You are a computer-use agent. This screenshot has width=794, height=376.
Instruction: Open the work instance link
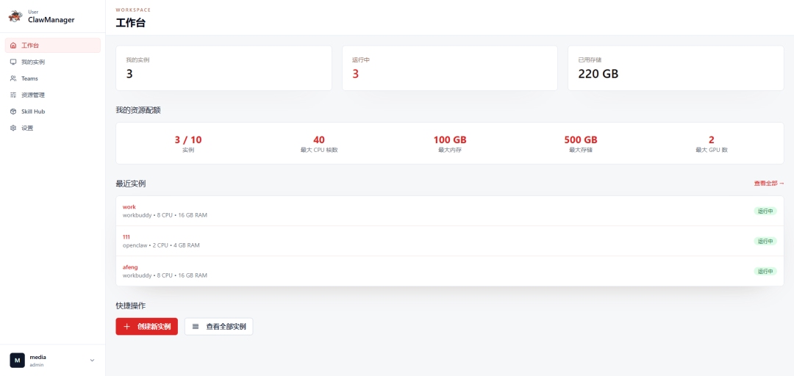129,207
